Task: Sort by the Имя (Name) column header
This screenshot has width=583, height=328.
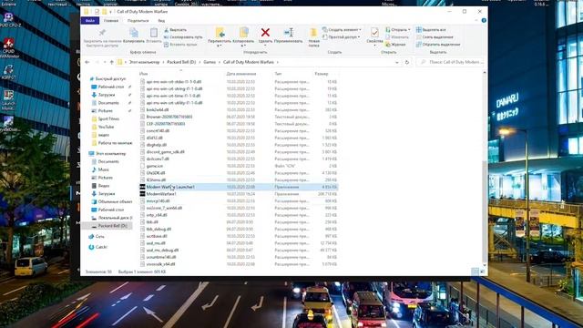Action: [x=143, y=74]
